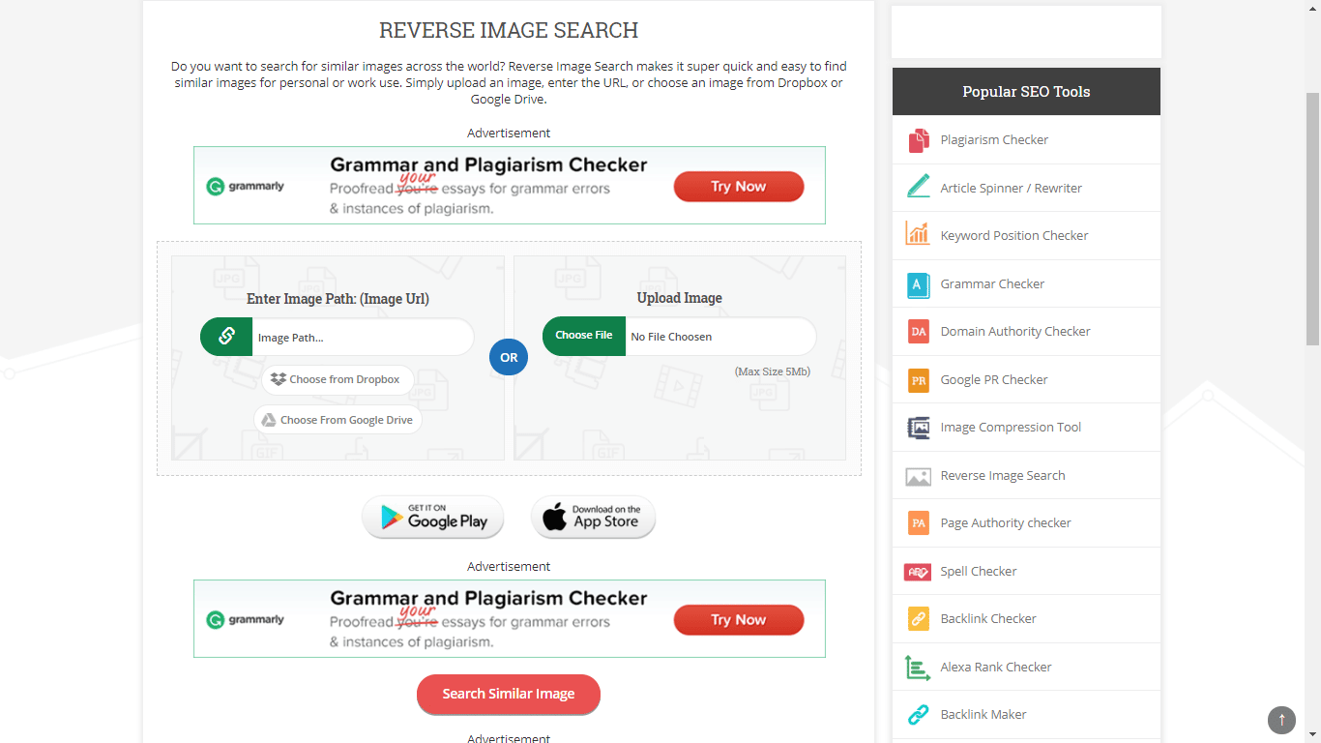The image size is (1321, 743).
Task: Click Choose from Dropbox button
Action: [x=338, y=379]
